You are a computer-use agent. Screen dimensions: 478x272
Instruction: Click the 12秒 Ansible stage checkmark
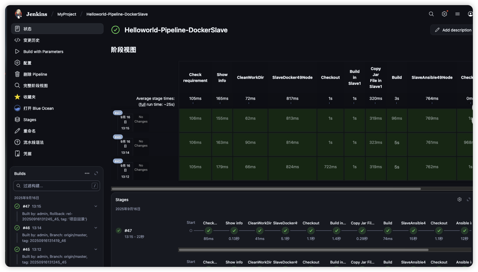point(465,231)
